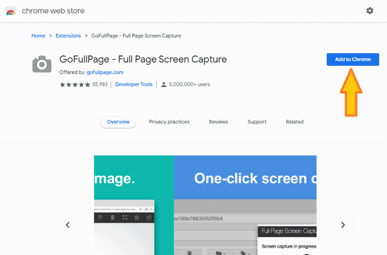This screenshot has width=387, height=255.
Task: Click the GoFullPage camera extension icon
Action: (42, 64)
